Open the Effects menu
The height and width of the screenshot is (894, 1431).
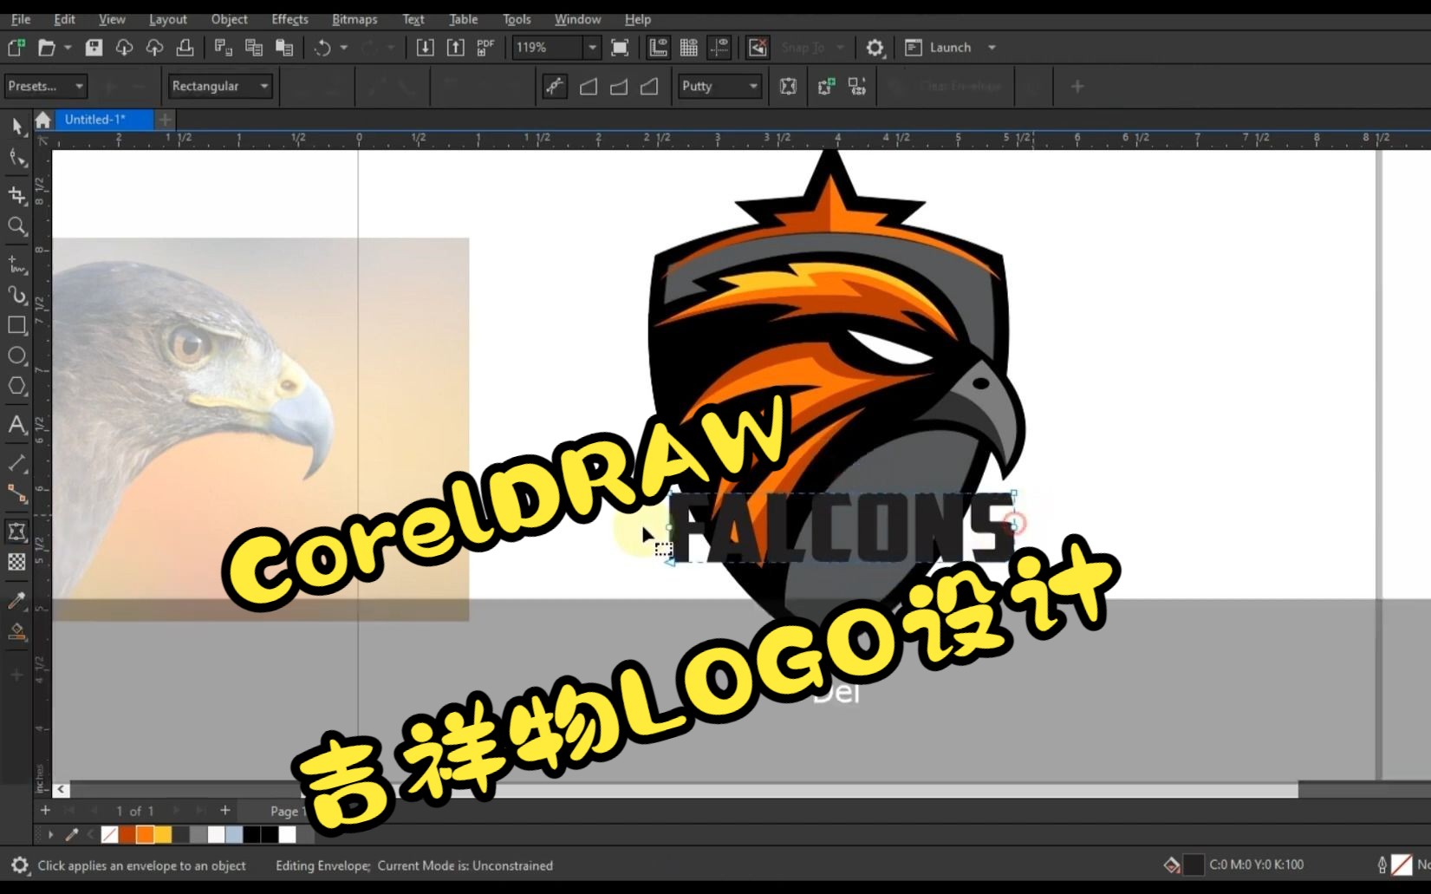[289, 19]
